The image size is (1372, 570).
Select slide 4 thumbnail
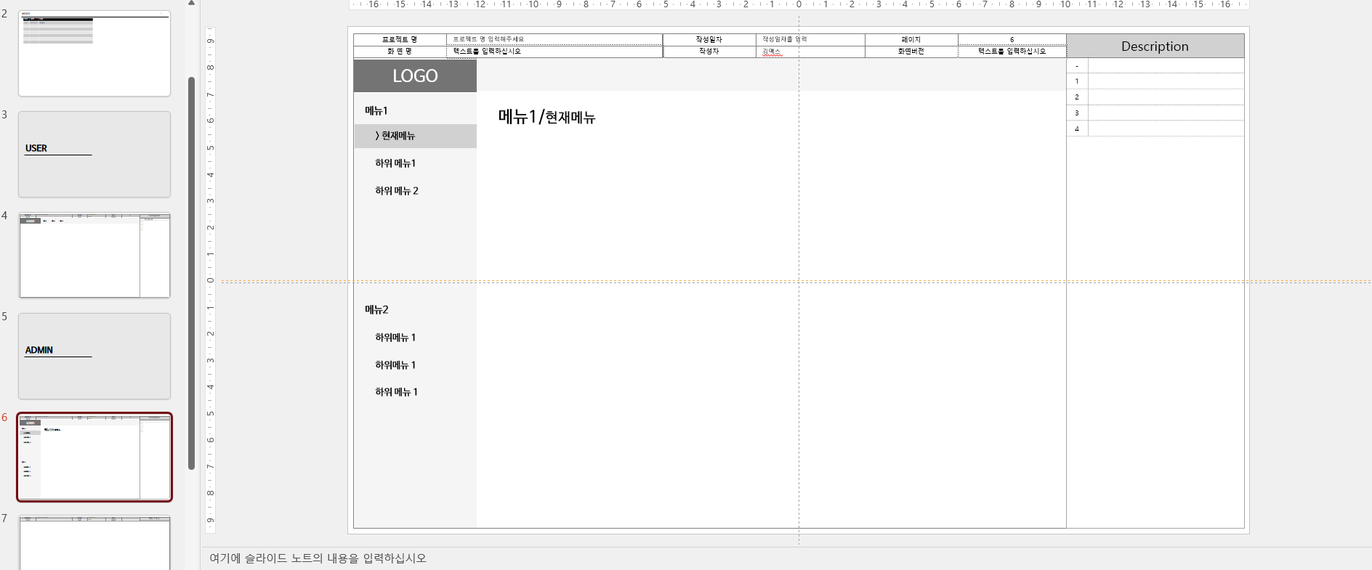pyautogui.click(x=94, y=255)
